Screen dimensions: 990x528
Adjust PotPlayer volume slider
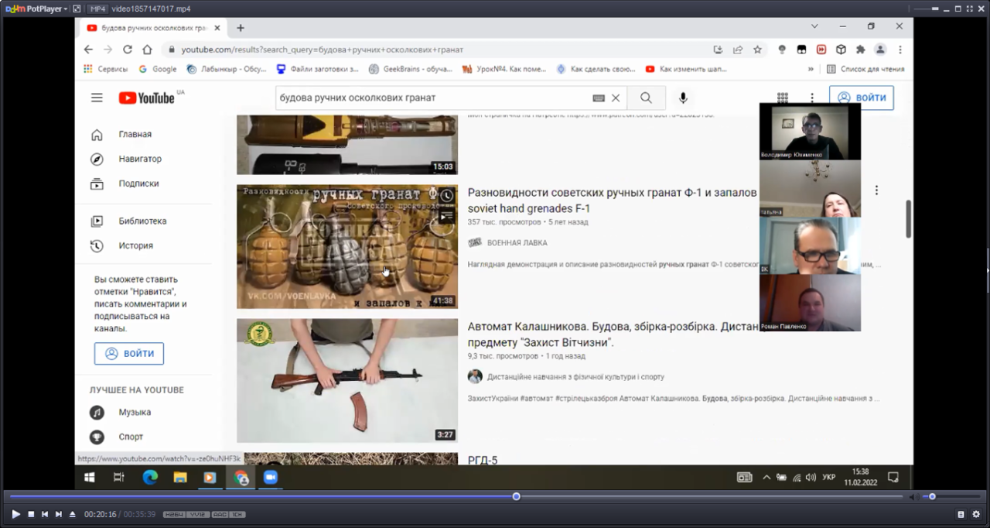click(x=951, y=496)
